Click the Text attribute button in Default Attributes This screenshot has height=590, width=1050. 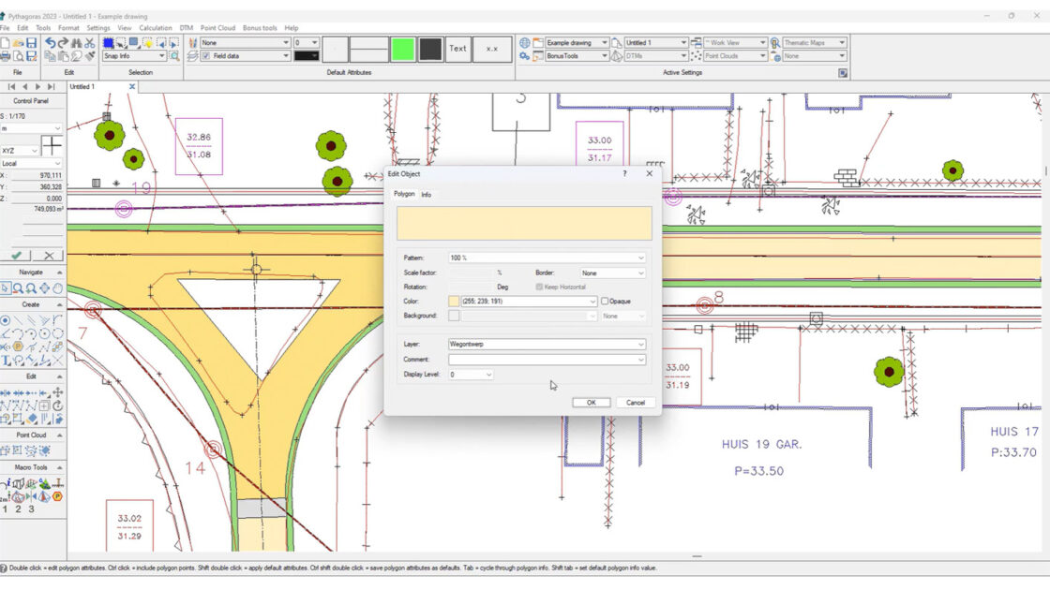[457, 48]
